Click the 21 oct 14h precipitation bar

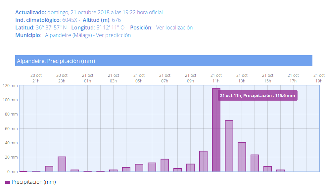click(x=255, y=163)
